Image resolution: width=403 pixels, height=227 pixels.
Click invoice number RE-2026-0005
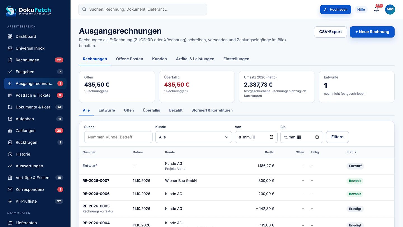pos(96,206)
